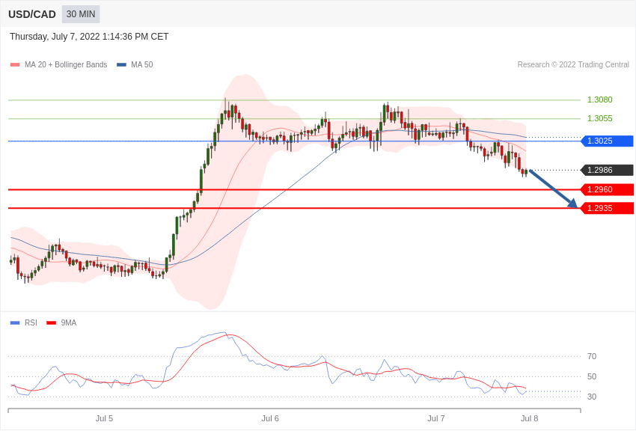This screenshot has height=431, width=636.
Task: Click the Jul 5 date axis label
Action: coord(104,418)
